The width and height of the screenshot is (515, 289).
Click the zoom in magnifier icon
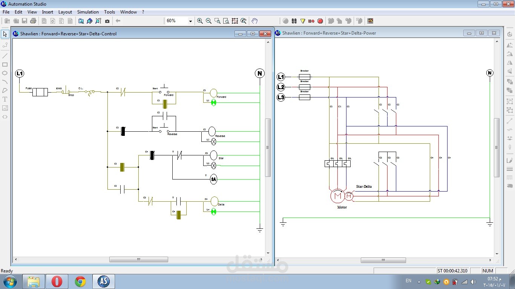pos(200,21)
